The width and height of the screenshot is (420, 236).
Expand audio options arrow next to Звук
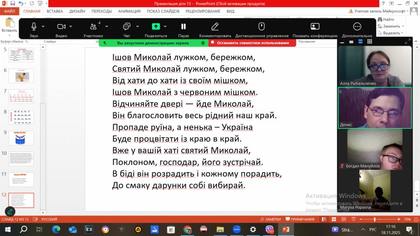pos(43,27)
